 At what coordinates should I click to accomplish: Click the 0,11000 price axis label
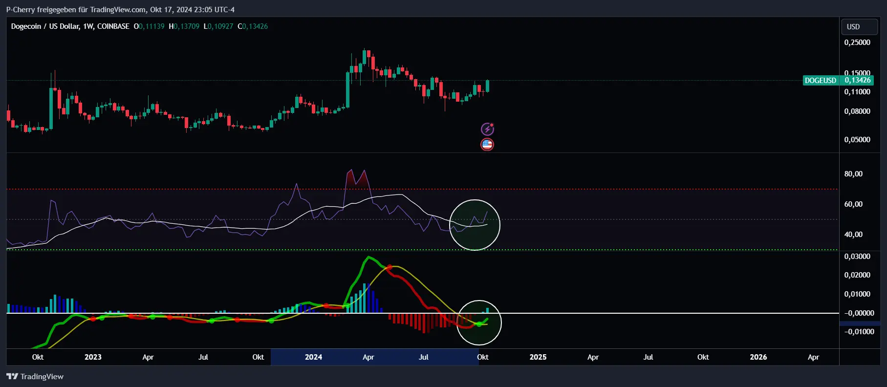[x=857, y=92]
